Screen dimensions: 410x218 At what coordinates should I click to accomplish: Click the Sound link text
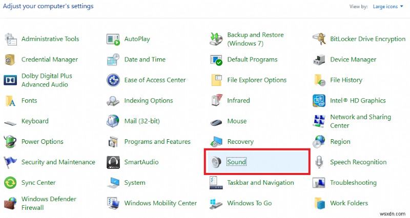pyautogui.click(x=236, y=162)
